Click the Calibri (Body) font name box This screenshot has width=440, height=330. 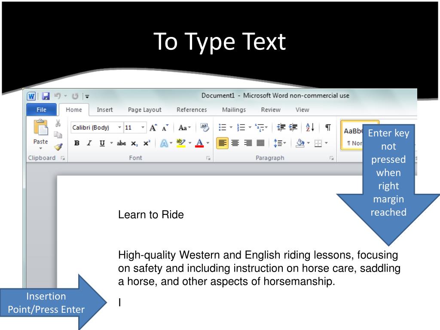click(x=94, y=128)
